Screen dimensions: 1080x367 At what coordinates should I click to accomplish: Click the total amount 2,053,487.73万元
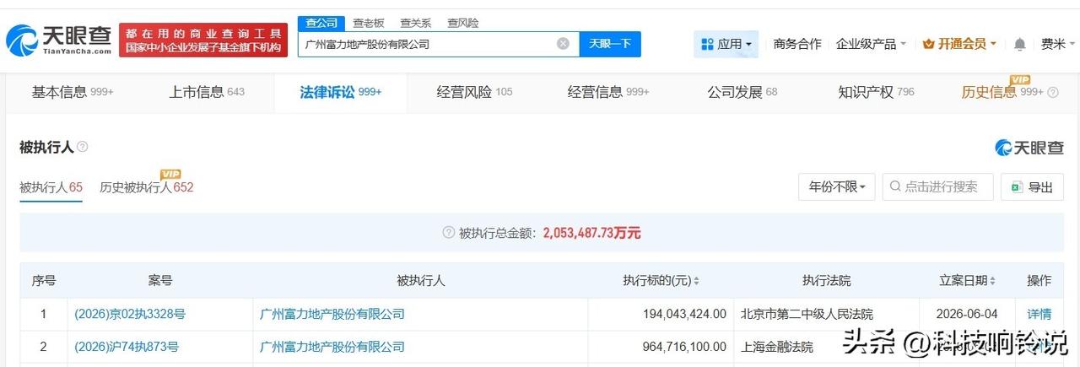591,233
